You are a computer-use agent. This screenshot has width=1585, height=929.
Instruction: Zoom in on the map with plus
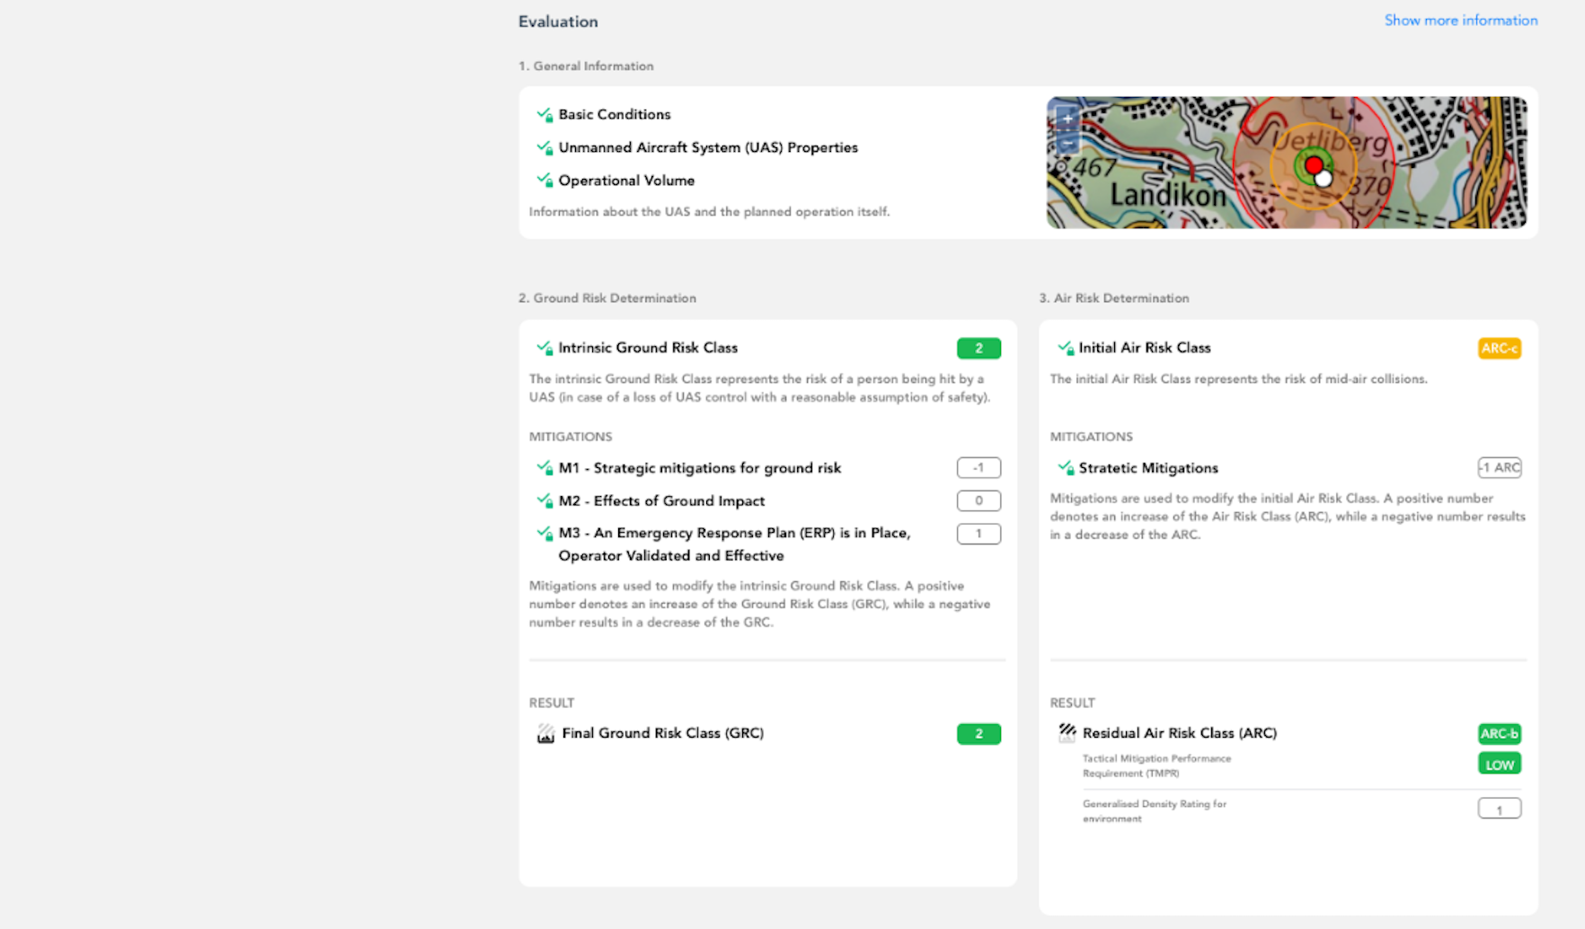1067,118
